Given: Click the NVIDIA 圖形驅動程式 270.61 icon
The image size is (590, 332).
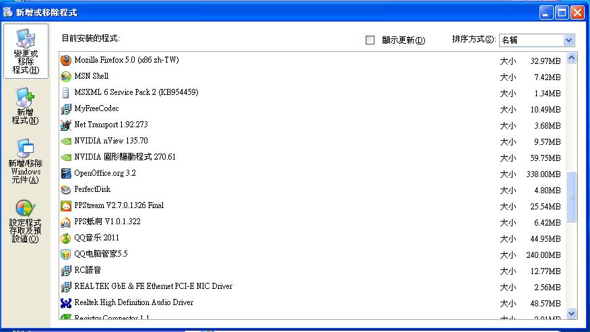Looking at the screenshot, I should pos(66,158).
